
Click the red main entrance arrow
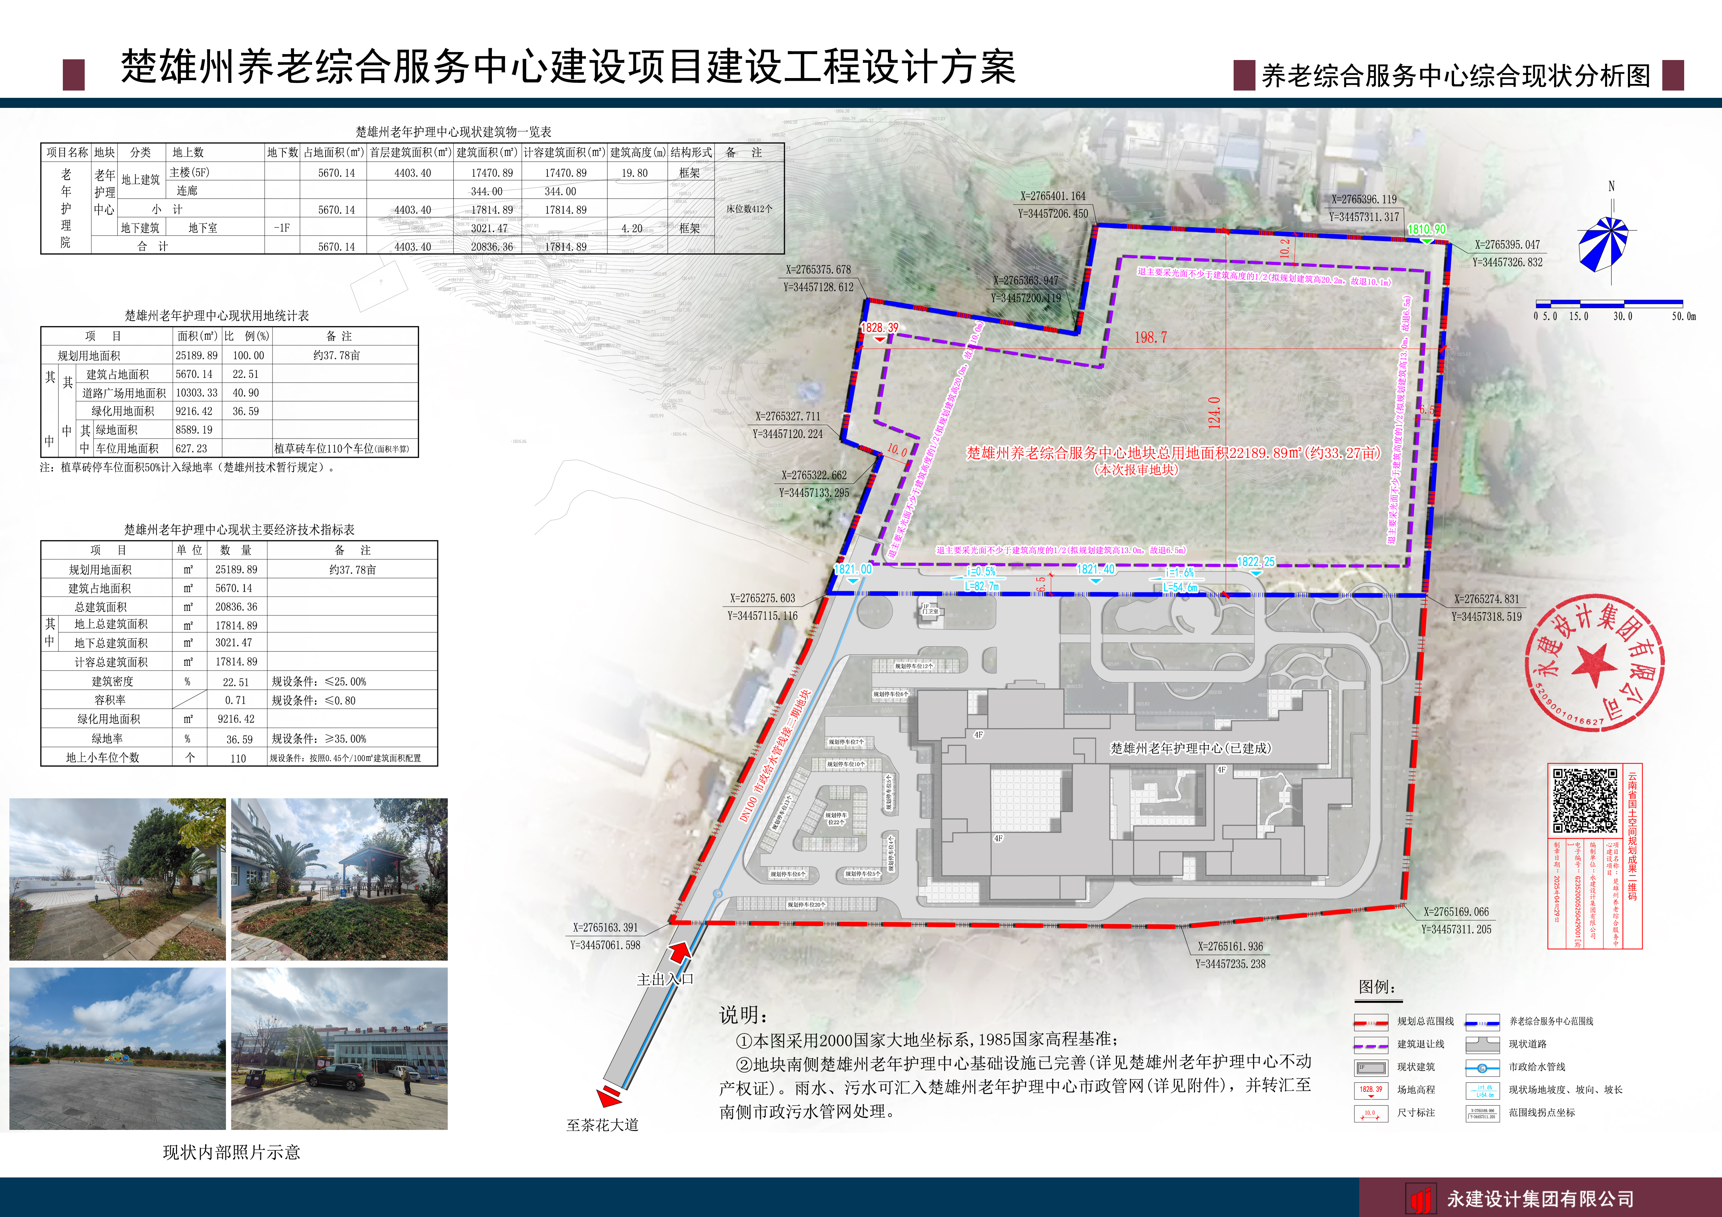[680, 952]
